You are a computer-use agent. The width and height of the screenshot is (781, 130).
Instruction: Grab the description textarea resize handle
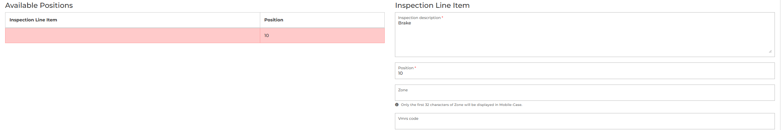(x=770, y=51)
